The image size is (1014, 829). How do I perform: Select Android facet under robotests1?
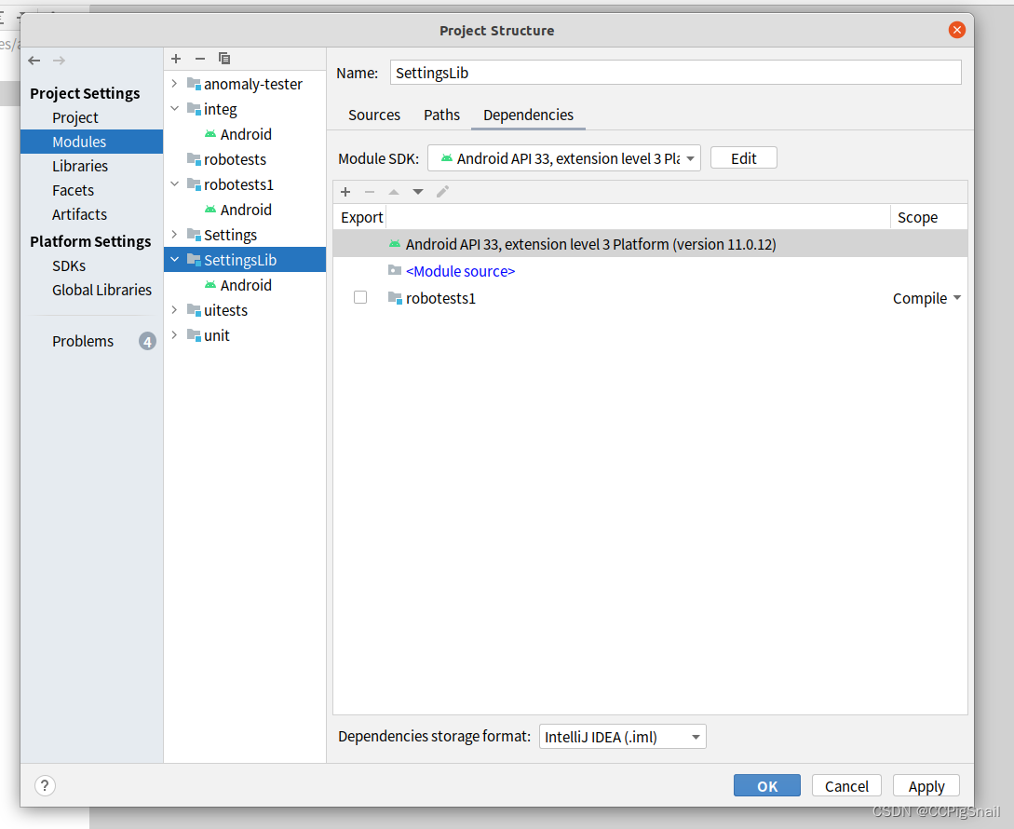238,210
